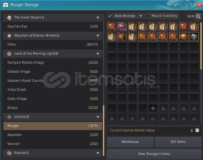The width and height of the screenshot is (203, 160).
Task: Select Nopsae's Byeot County storage
Action: coord(53,81)
